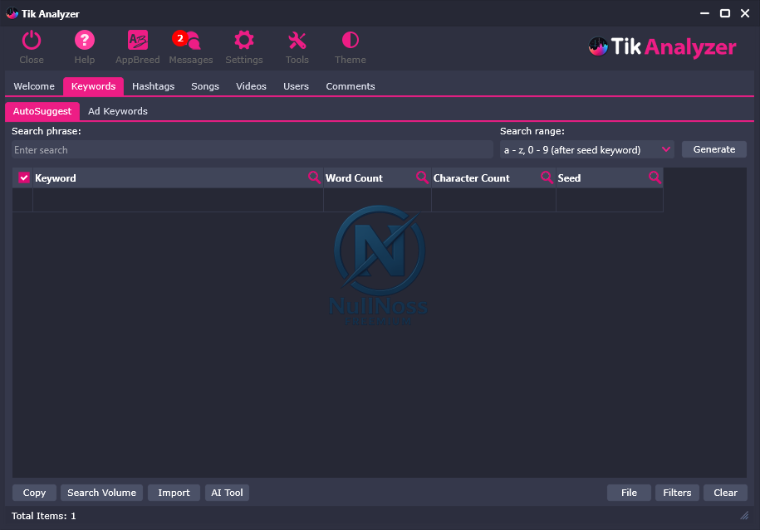Click the Help question mark icon
The width and height of the screenshot is (760, 530).
84,38
